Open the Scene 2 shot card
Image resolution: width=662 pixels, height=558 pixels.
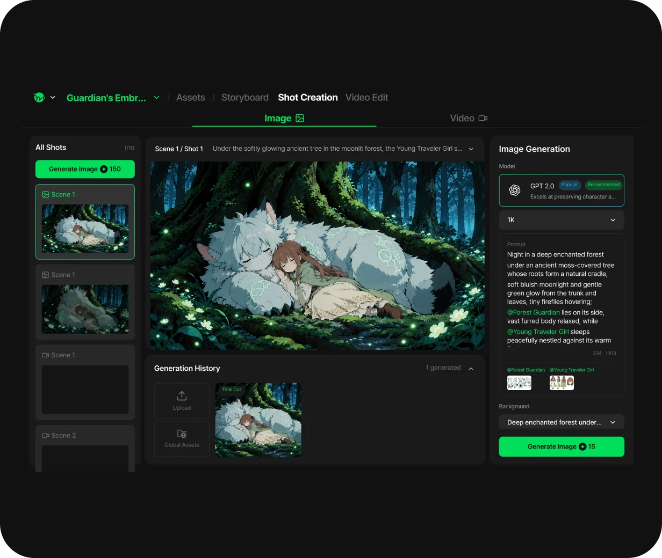(85, 449)
